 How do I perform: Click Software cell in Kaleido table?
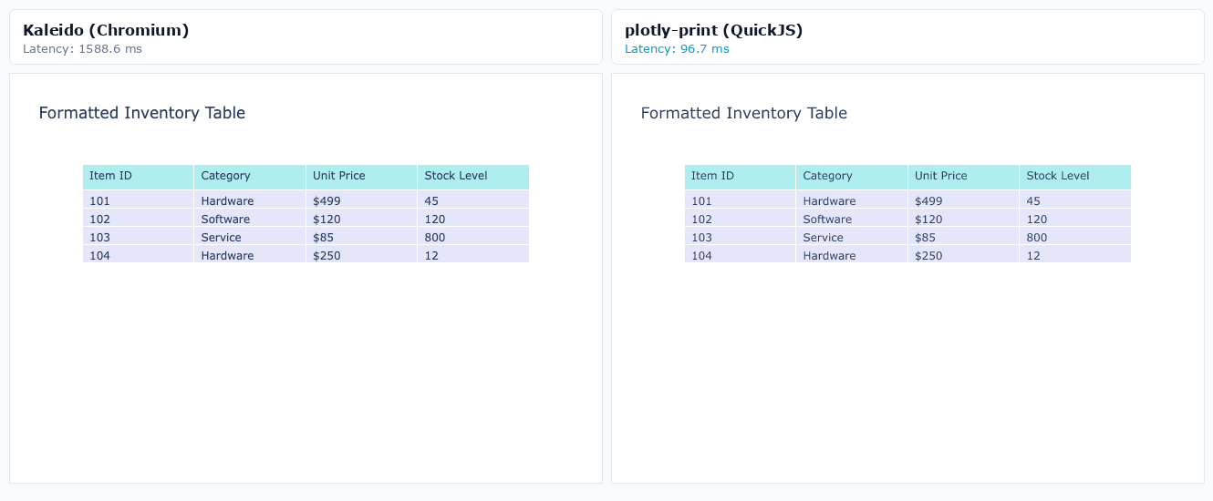click(250, 218)
